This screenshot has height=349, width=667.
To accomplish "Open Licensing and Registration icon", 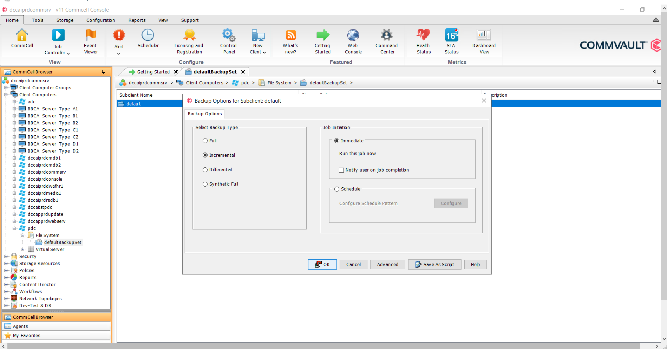I will click(x=189, y=35).
